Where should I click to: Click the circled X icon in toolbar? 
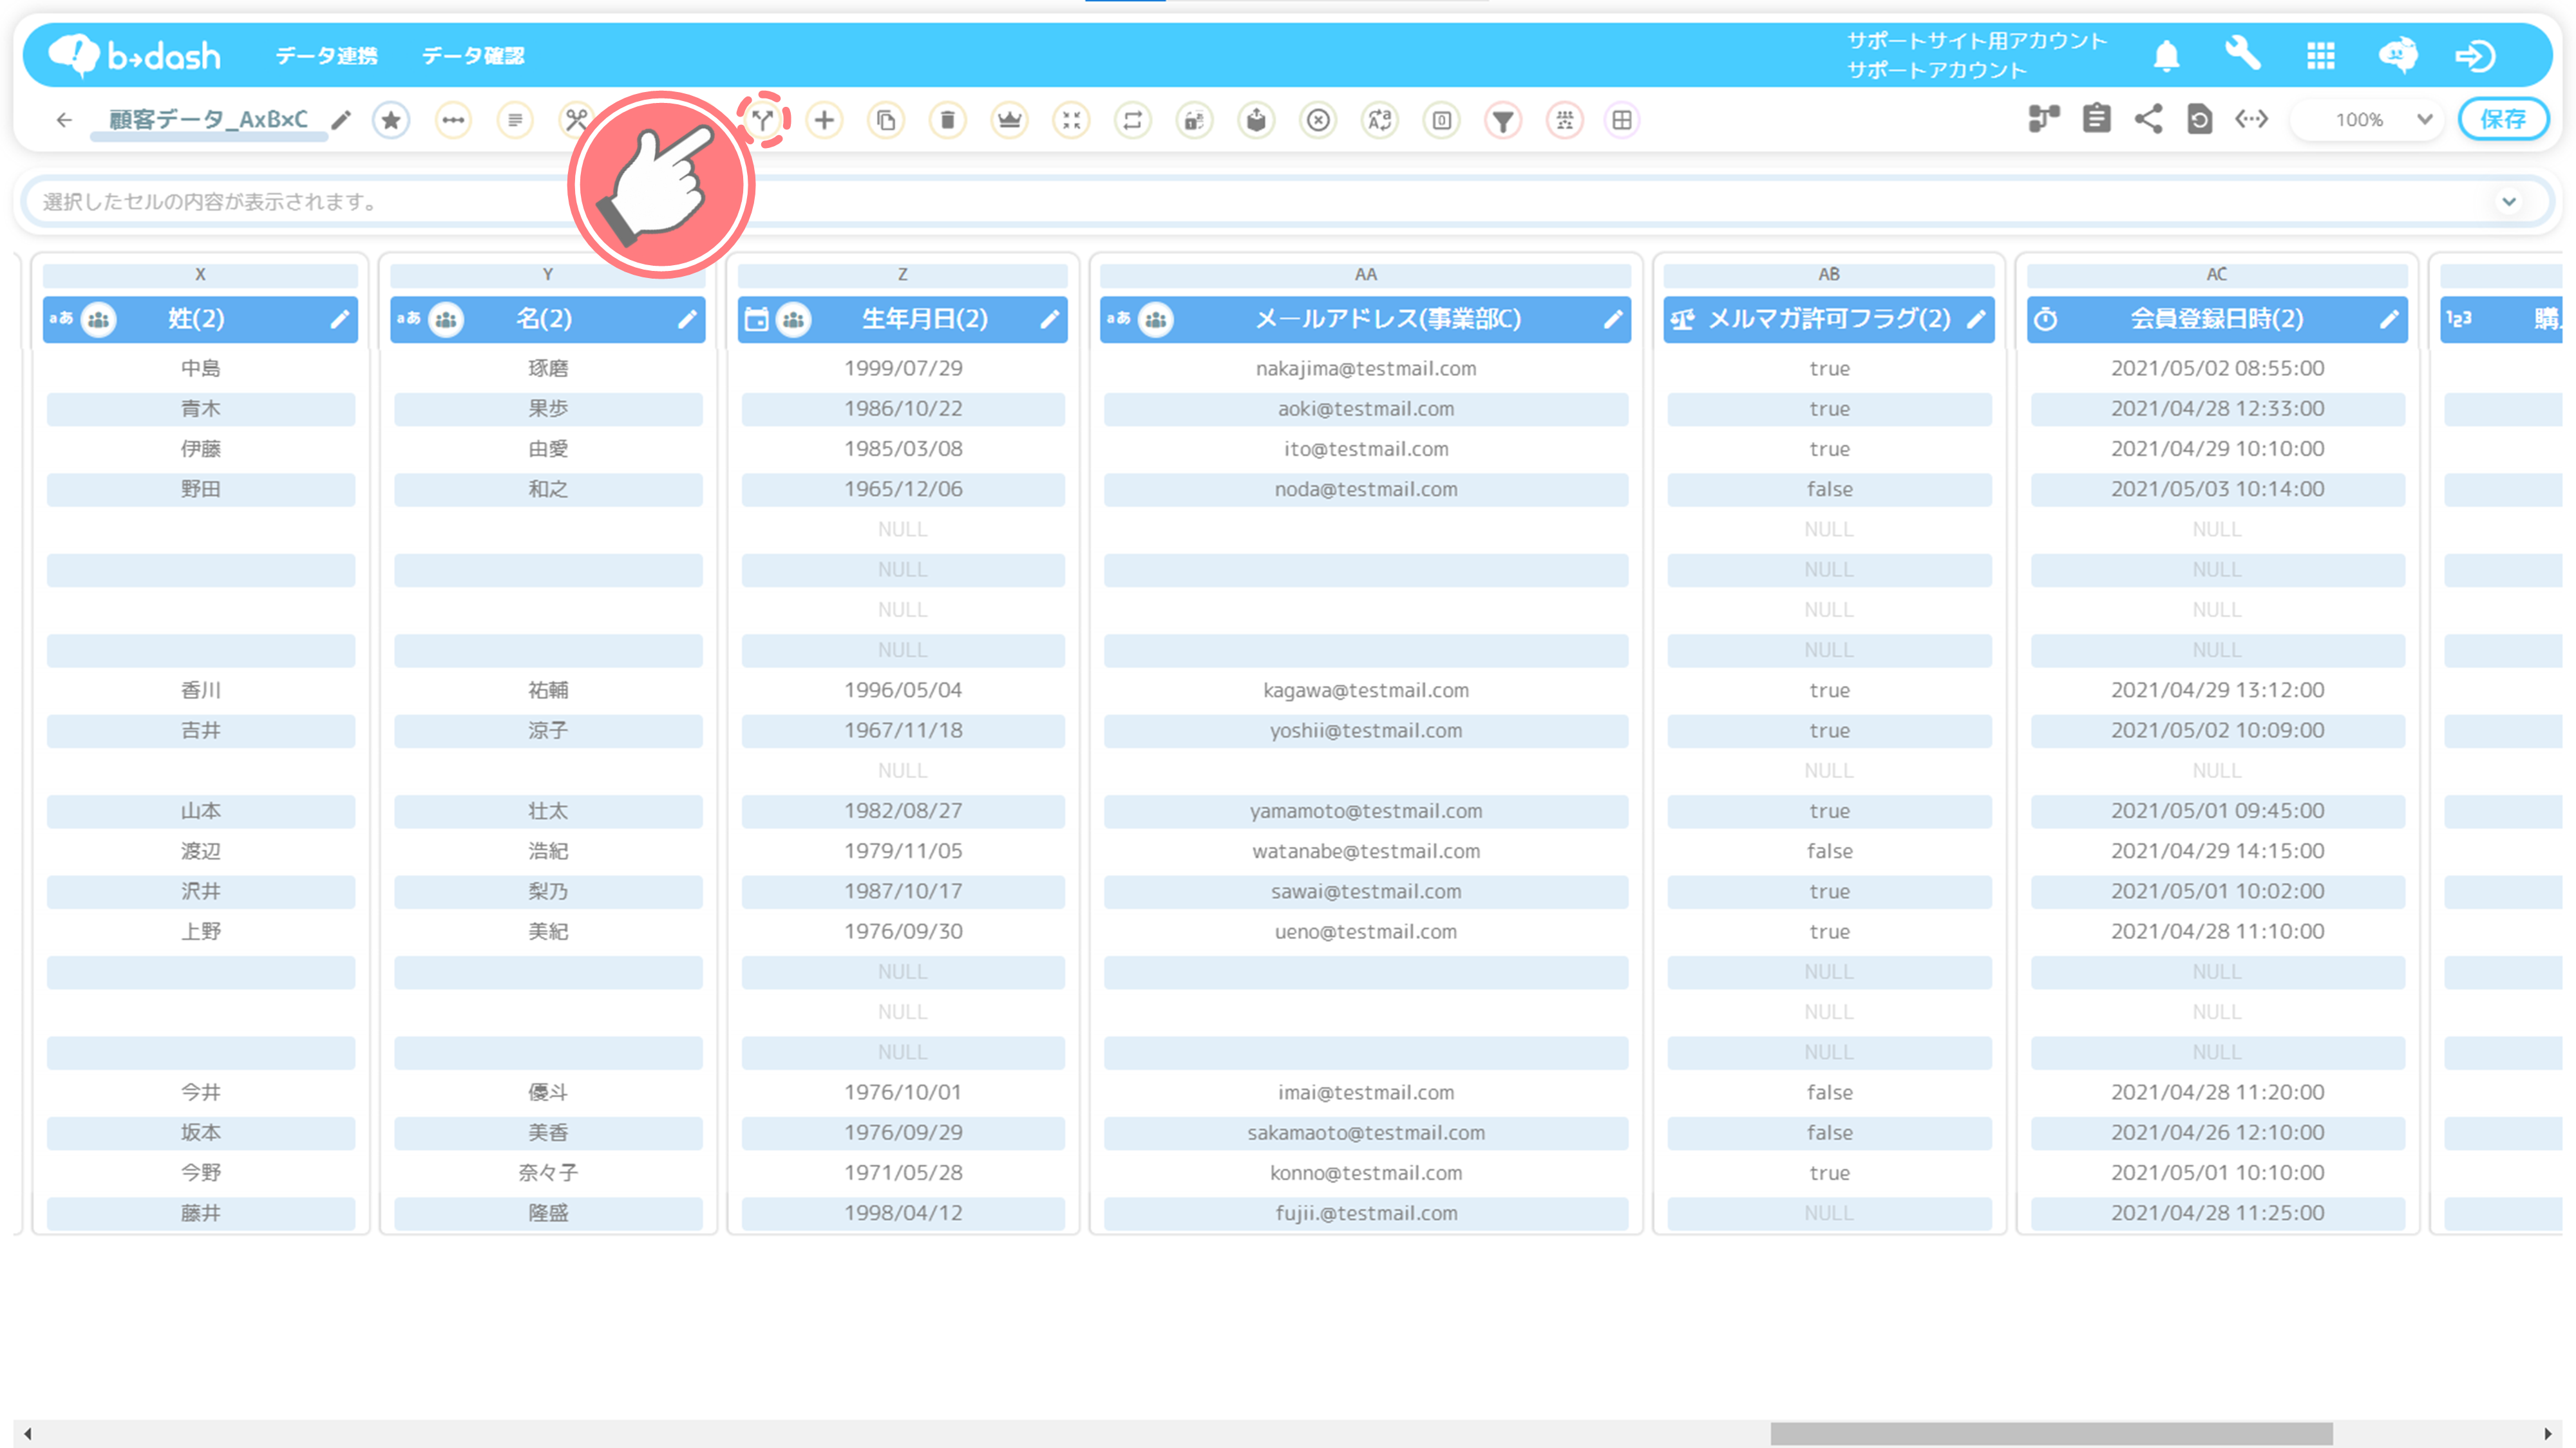point(1318,120)
